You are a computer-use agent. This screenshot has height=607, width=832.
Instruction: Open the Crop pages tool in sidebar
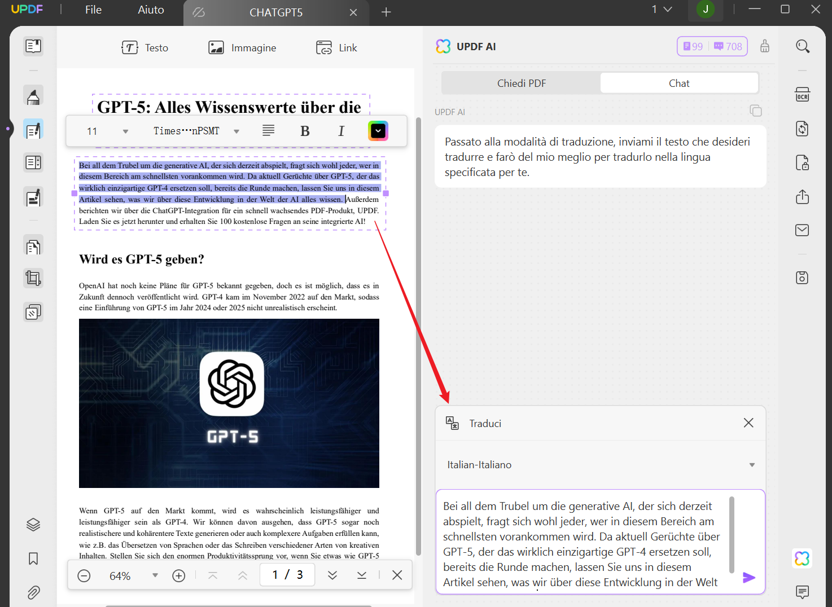coord(33,278)
